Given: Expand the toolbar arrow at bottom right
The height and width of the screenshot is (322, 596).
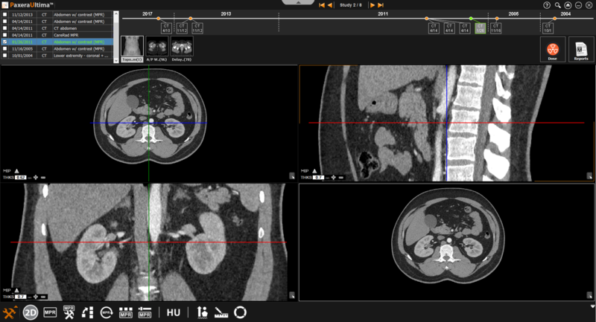Looking at the screenshot, I should tap(592, 306).
